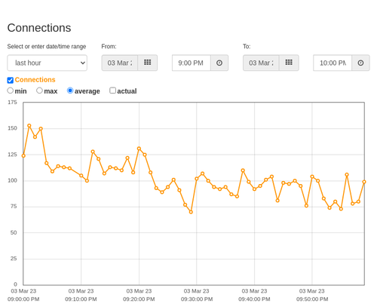
Task: Open the From date calendar picker icon
Action: (148, 63)
